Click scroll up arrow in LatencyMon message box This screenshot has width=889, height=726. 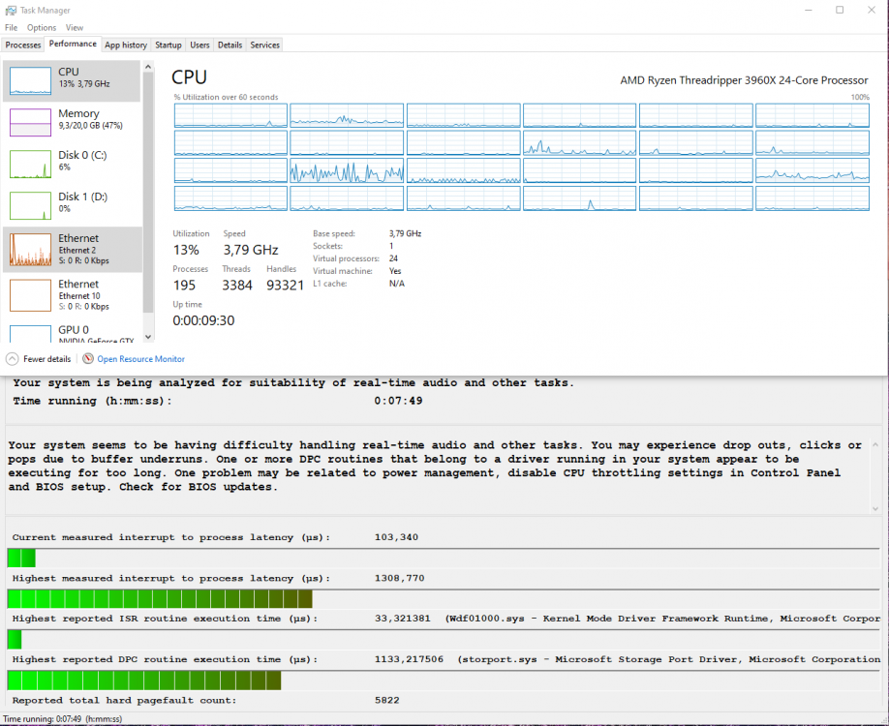click(874, 445)
